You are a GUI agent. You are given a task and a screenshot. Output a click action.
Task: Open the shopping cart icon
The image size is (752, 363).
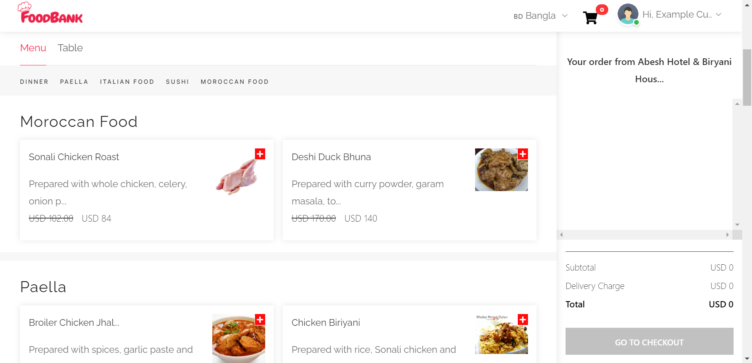[x=590, y=18]
